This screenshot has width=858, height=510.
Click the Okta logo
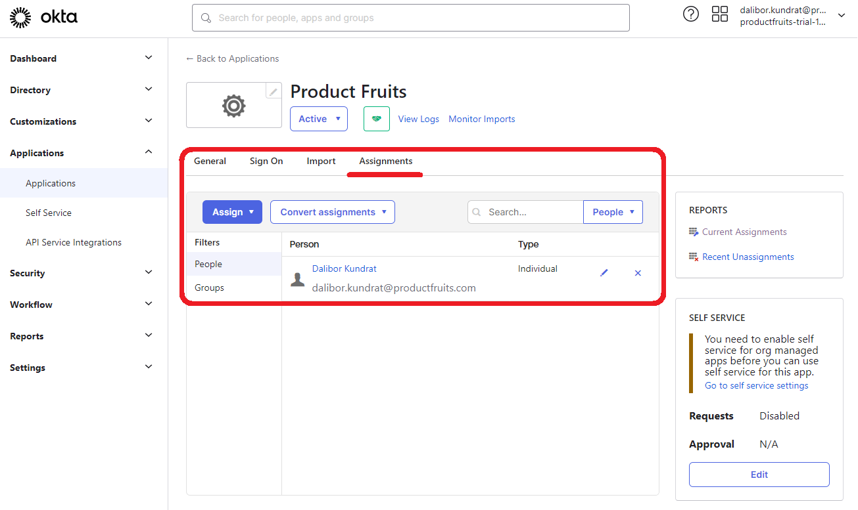43,17
